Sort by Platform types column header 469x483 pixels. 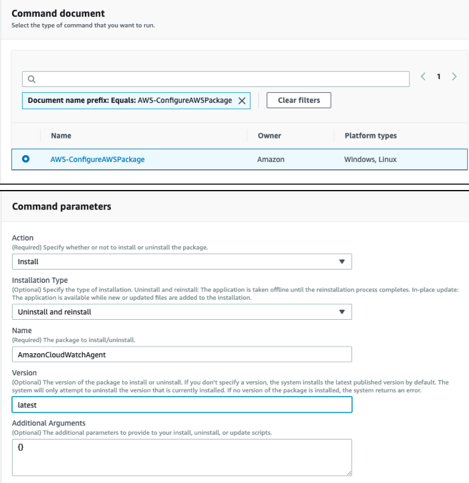click(371, 136)
